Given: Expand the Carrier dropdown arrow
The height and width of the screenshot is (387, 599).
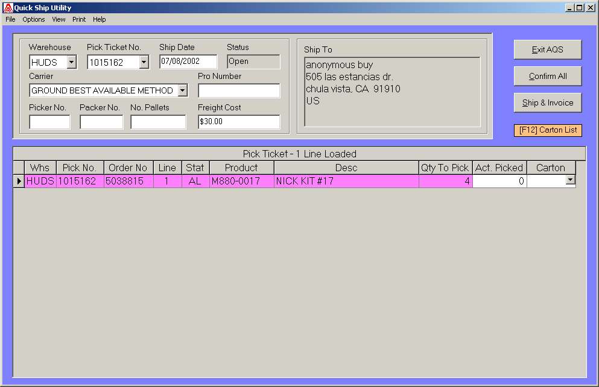Looking at the screenshot, I should coord(183,90).
